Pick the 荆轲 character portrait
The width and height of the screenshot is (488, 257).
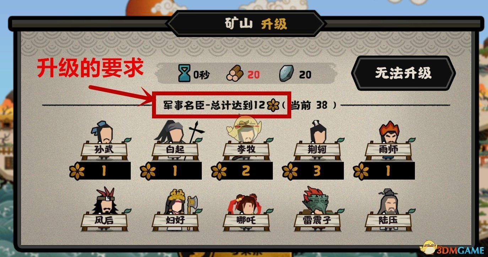pyautogui.click(x=317, y=140)
